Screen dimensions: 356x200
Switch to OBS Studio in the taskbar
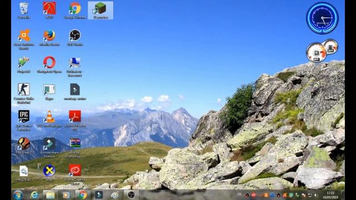[x=131, y=195]
